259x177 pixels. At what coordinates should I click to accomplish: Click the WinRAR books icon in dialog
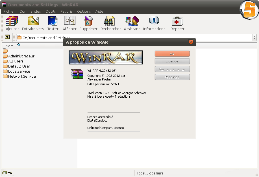pos(77,74)
